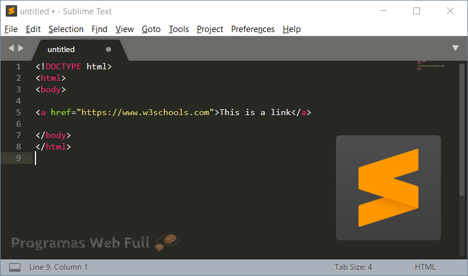The width and height of the screenshot is (468, 276).
Task: Click line number 4 in gutter
Action: click(18, 101)
